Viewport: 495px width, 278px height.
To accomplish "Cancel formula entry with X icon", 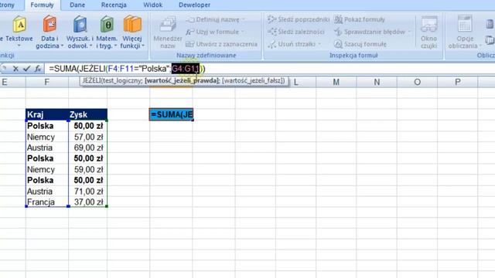I will 15,69.
